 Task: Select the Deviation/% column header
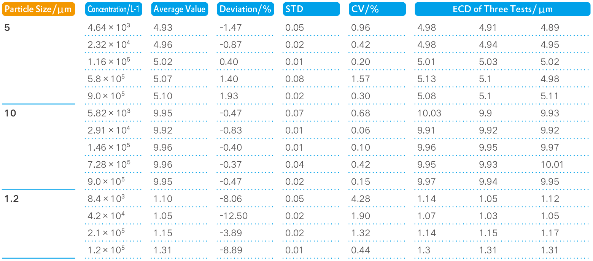pos(245,9)
